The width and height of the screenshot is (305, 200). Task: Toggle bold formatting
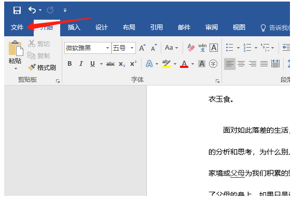point(70,64)
